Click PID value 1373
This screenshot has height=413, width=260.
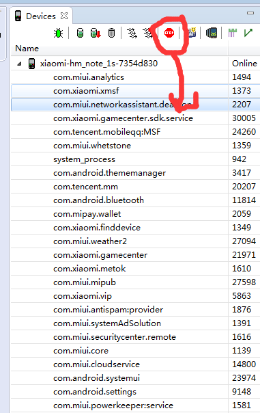(242, 91)
